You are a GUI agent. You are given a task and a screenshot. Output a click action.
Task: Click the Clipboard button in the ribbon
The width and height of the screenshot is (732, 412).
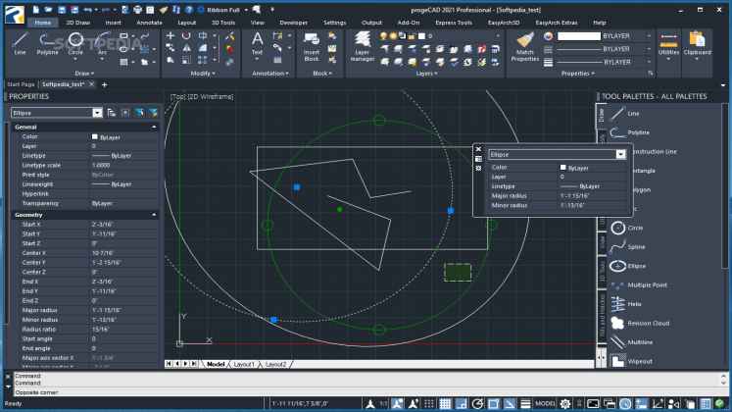point(698,45)
